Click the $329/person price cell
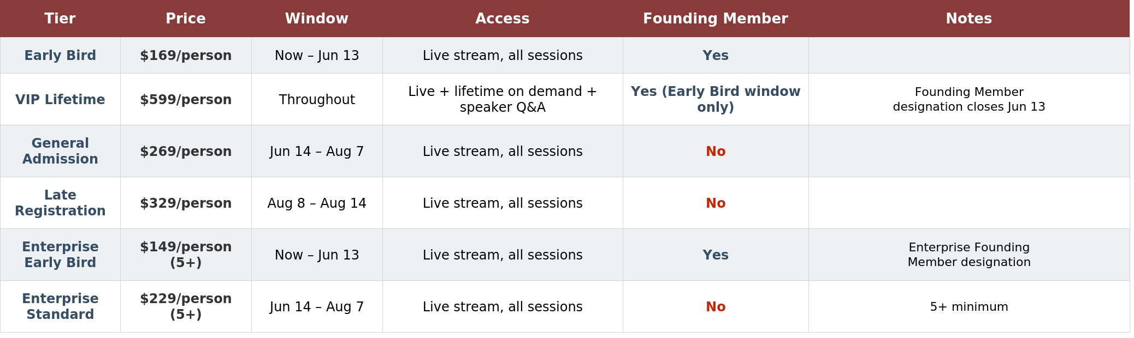 point(186,203)
